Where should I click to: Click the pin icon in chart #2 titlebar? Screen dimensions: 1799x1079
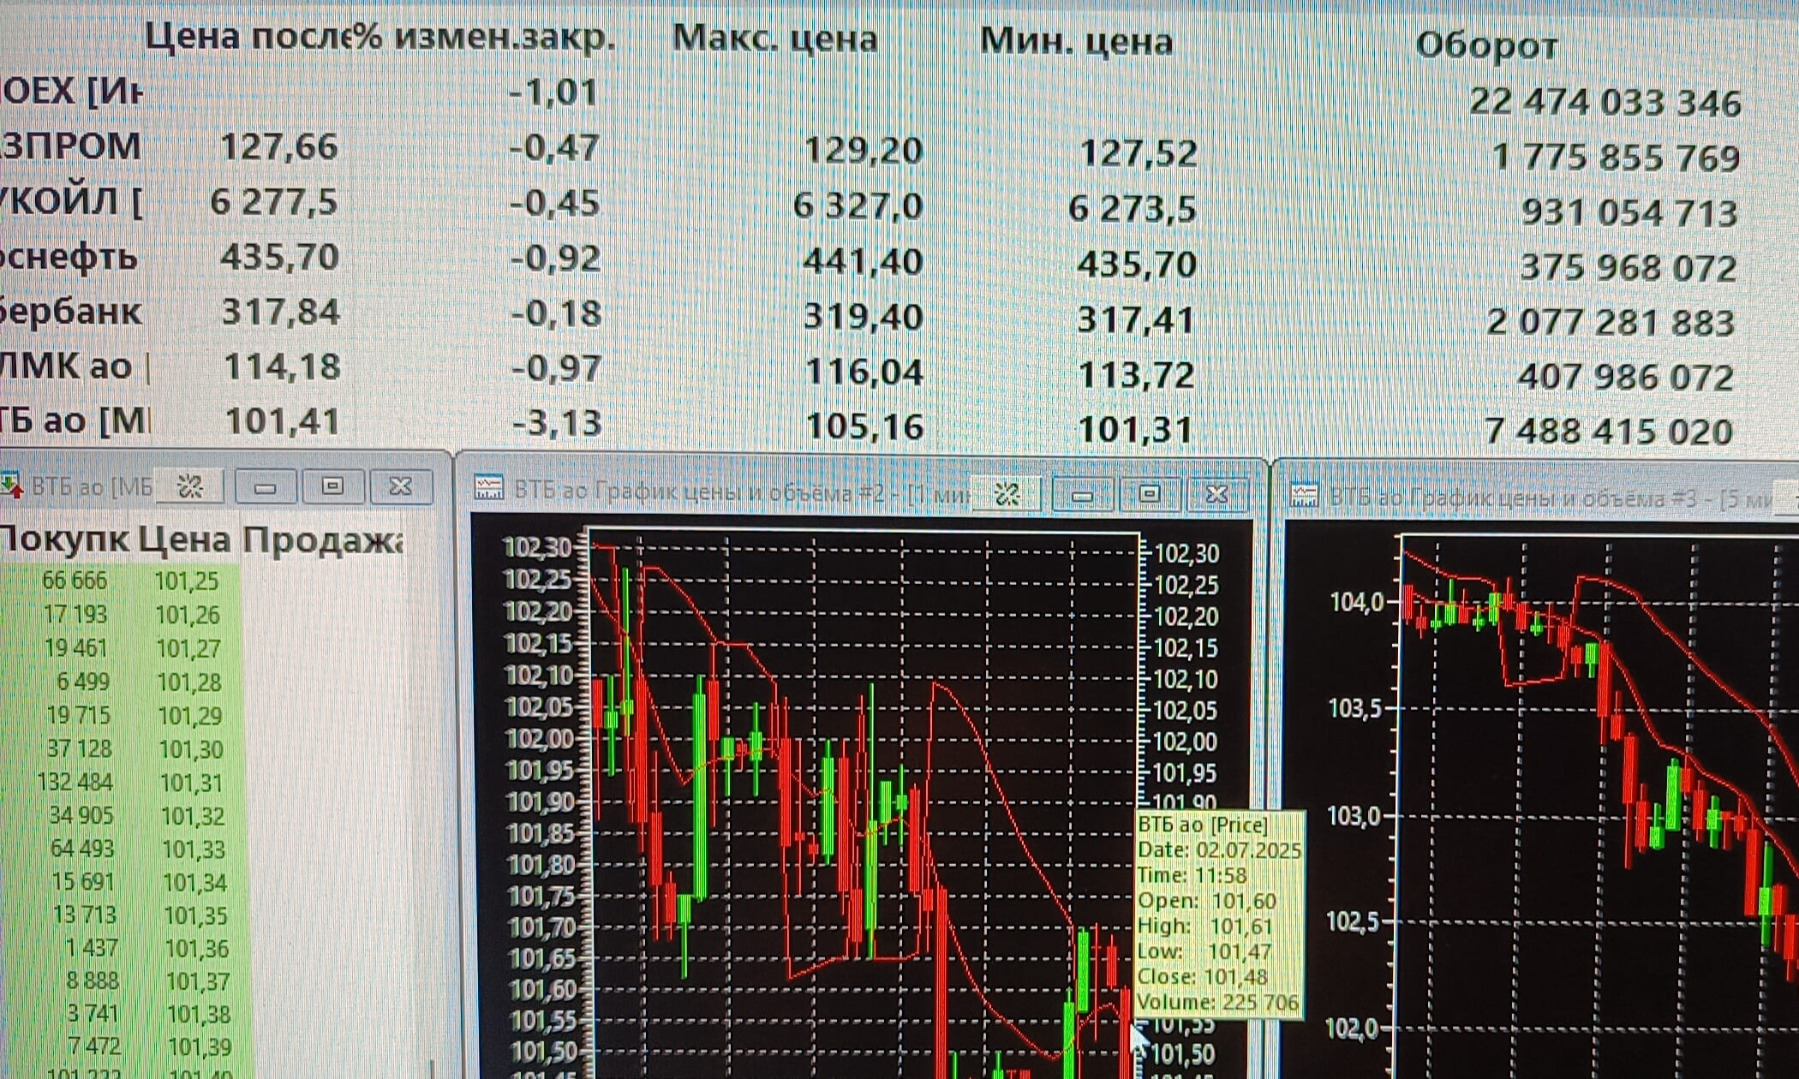point(1007,494)
